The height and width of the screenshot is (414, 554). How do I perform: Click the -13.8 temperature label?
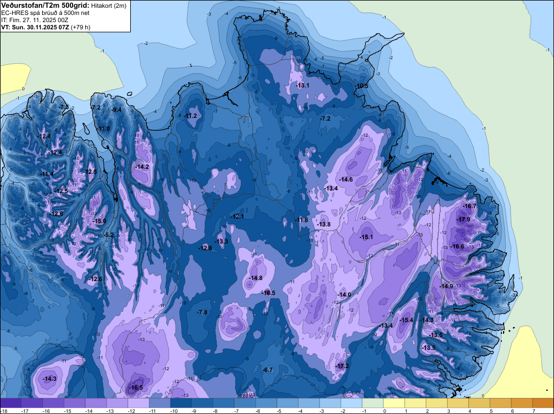[x=324, y=224]
